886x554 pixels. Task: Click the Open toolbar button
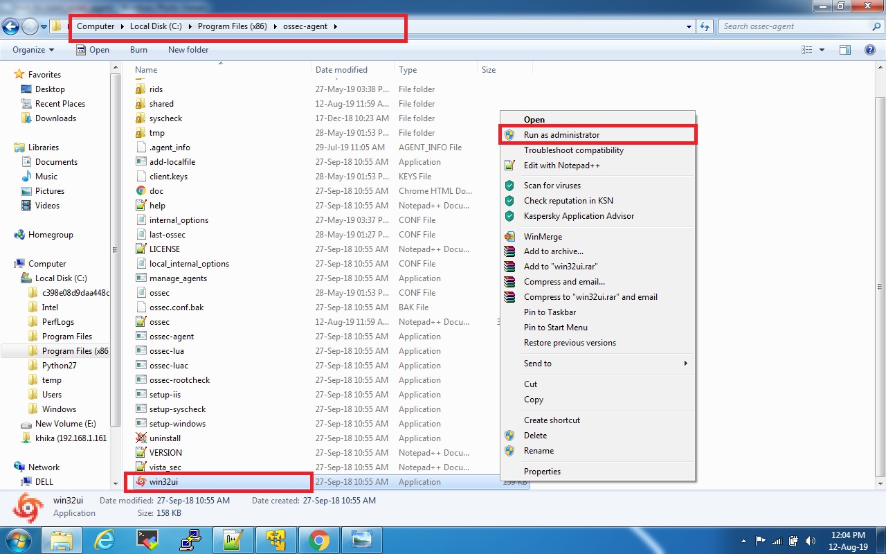92,50
